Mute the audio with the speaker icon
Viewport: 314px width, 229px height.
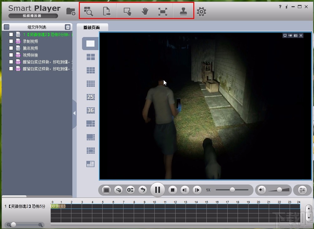coord(262,190)
